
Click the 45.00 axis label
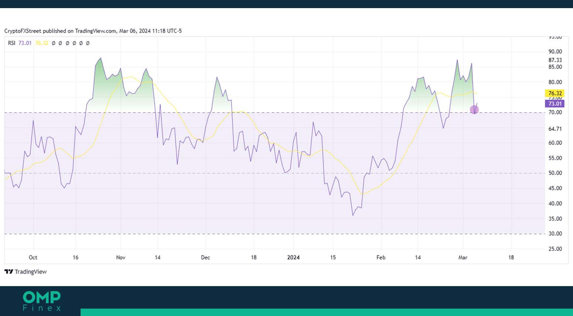click(x=555, y=188)
